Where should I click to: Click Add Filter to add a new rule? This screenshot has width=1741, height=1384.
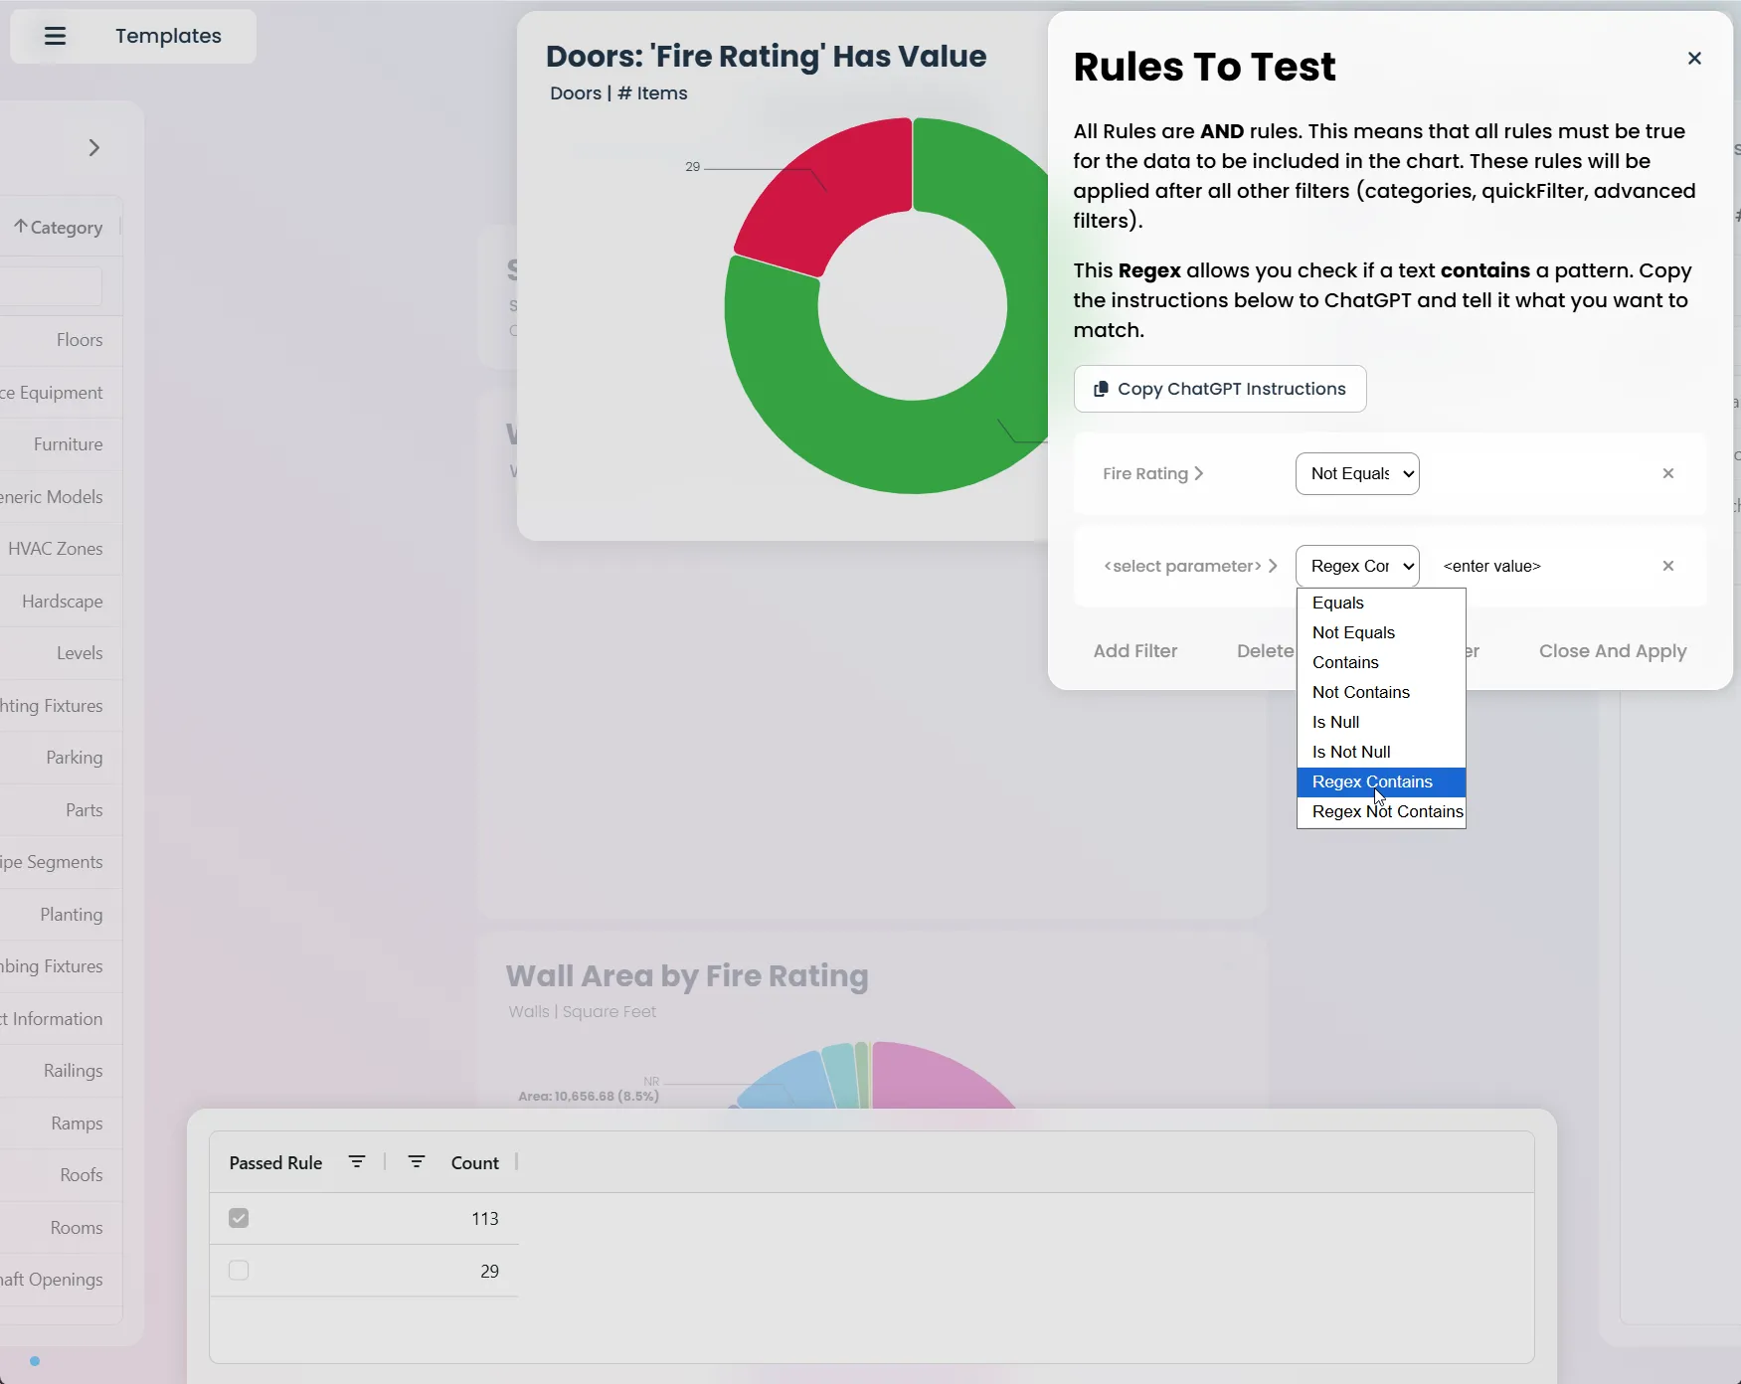point(1134,651)
